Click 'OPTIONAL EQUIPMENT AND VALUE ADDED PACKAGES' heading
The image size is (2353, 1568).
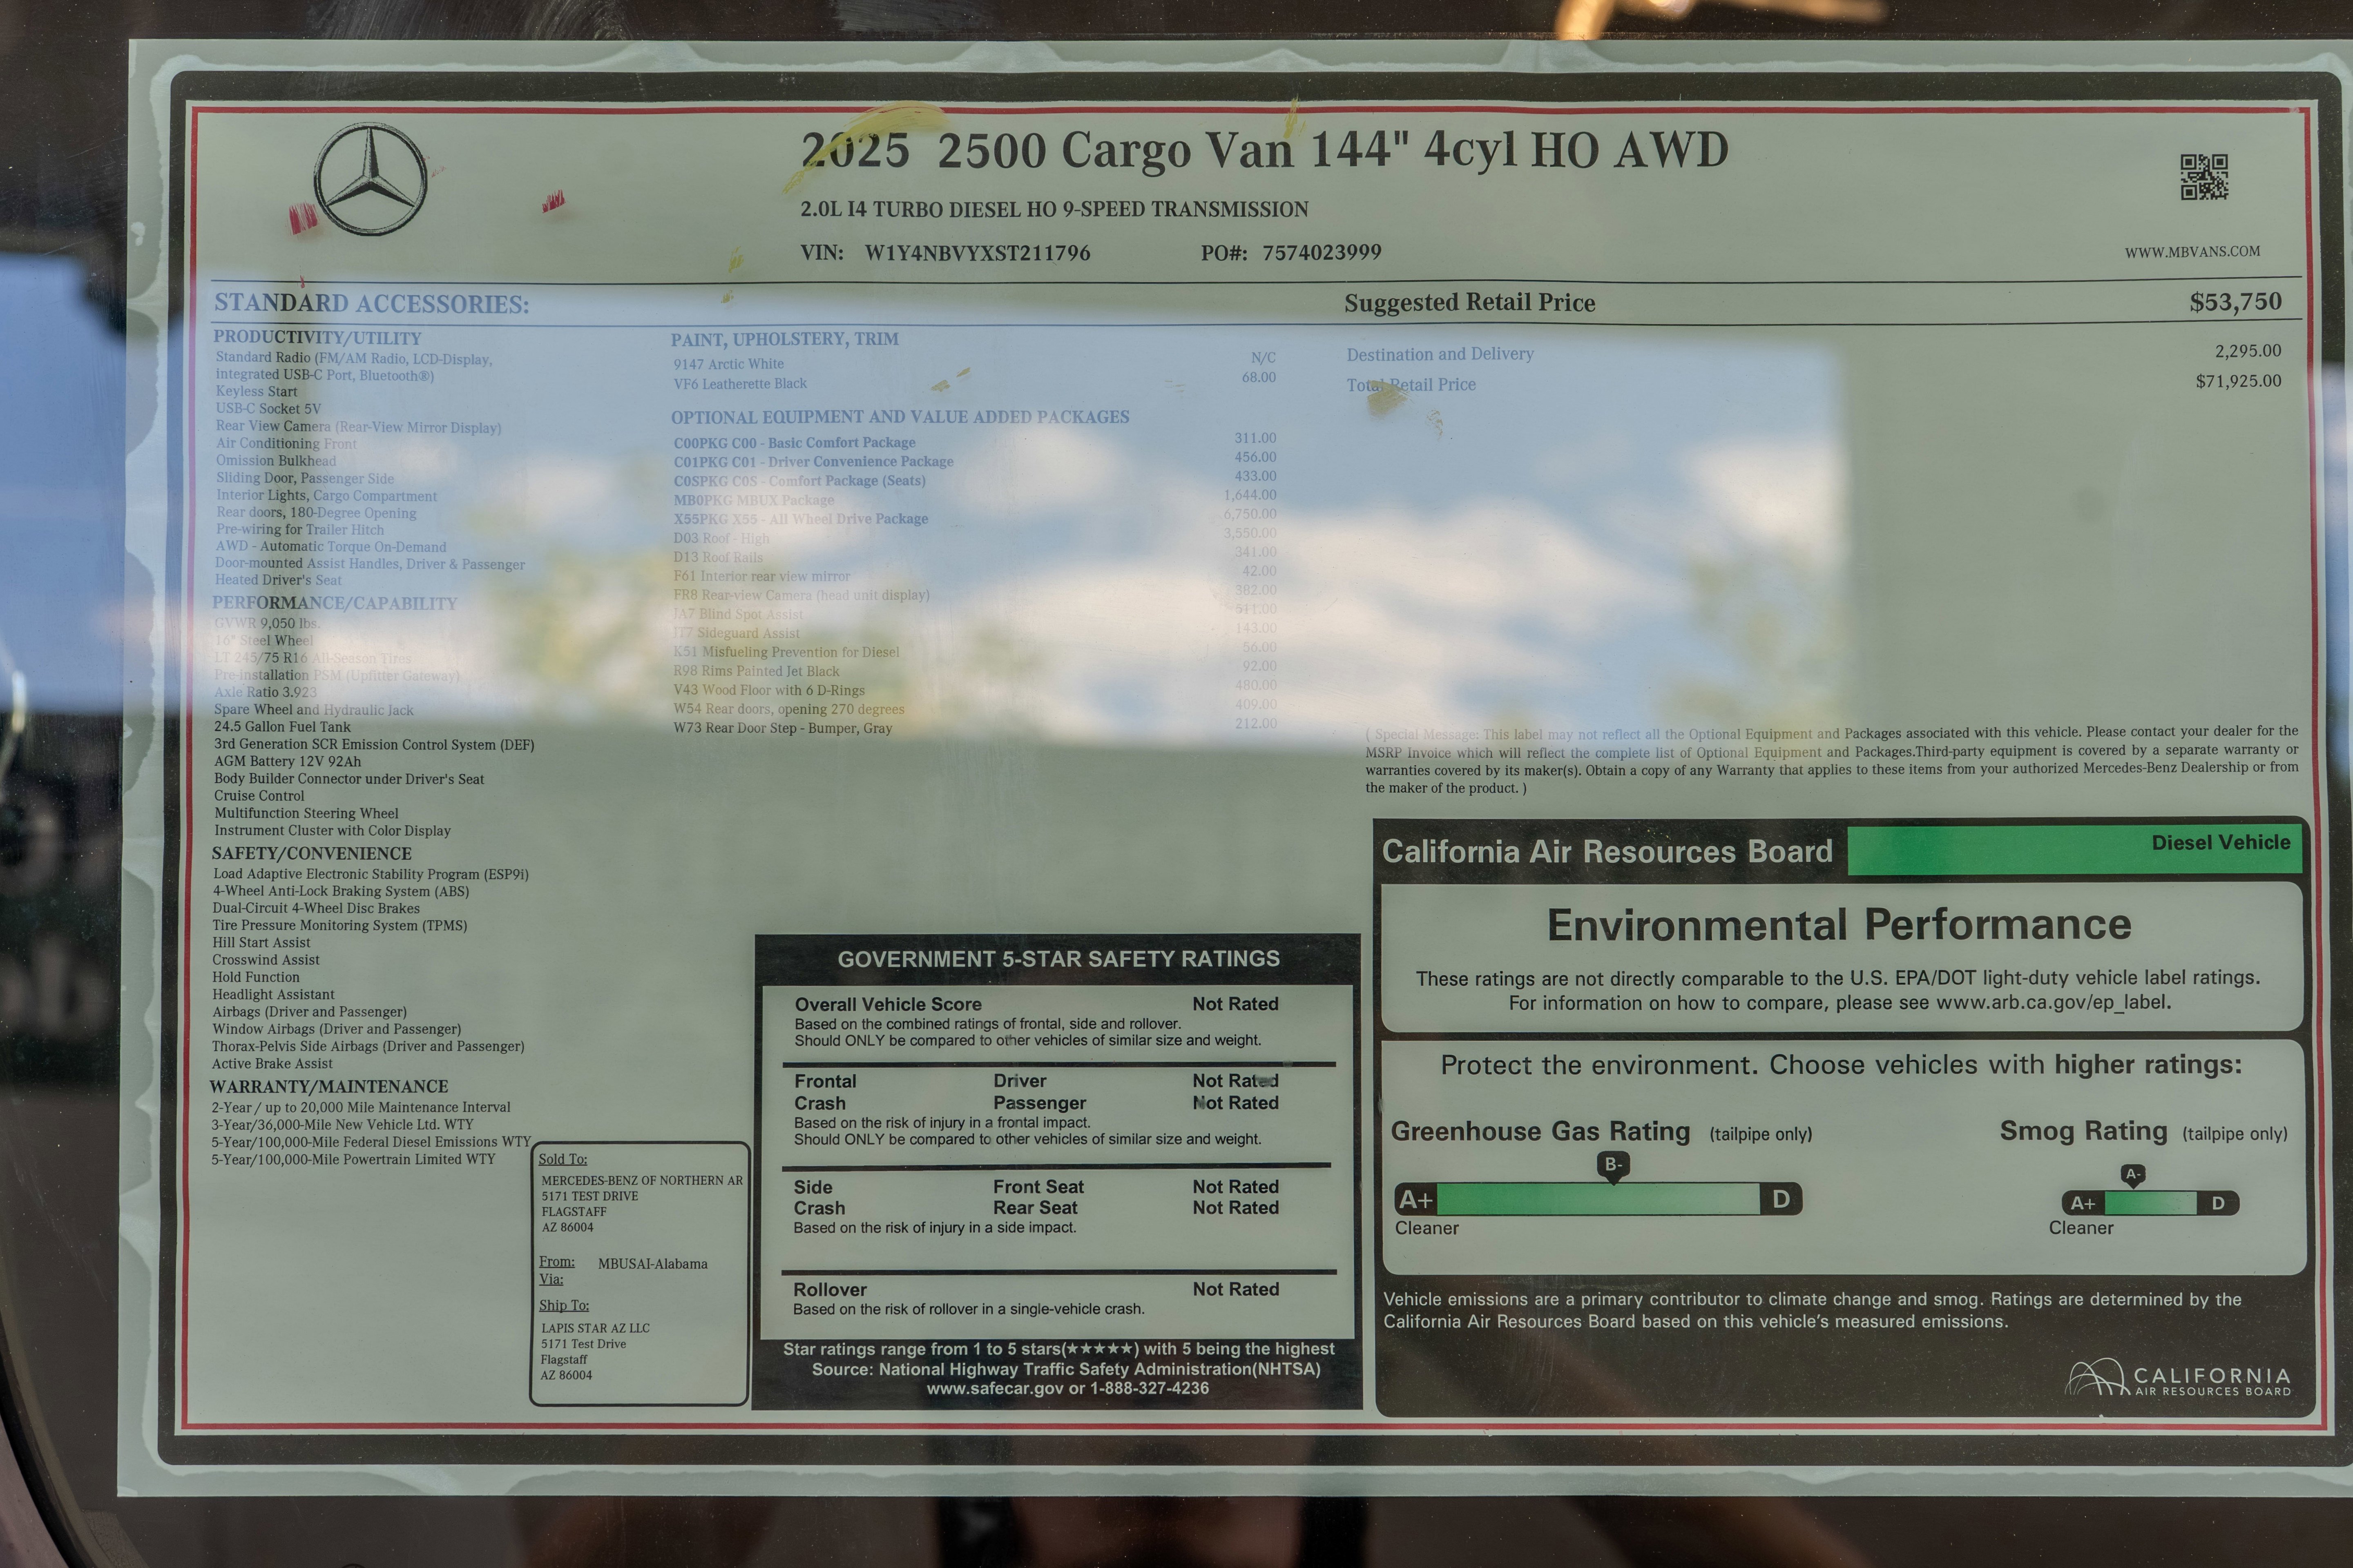point(900,417)
